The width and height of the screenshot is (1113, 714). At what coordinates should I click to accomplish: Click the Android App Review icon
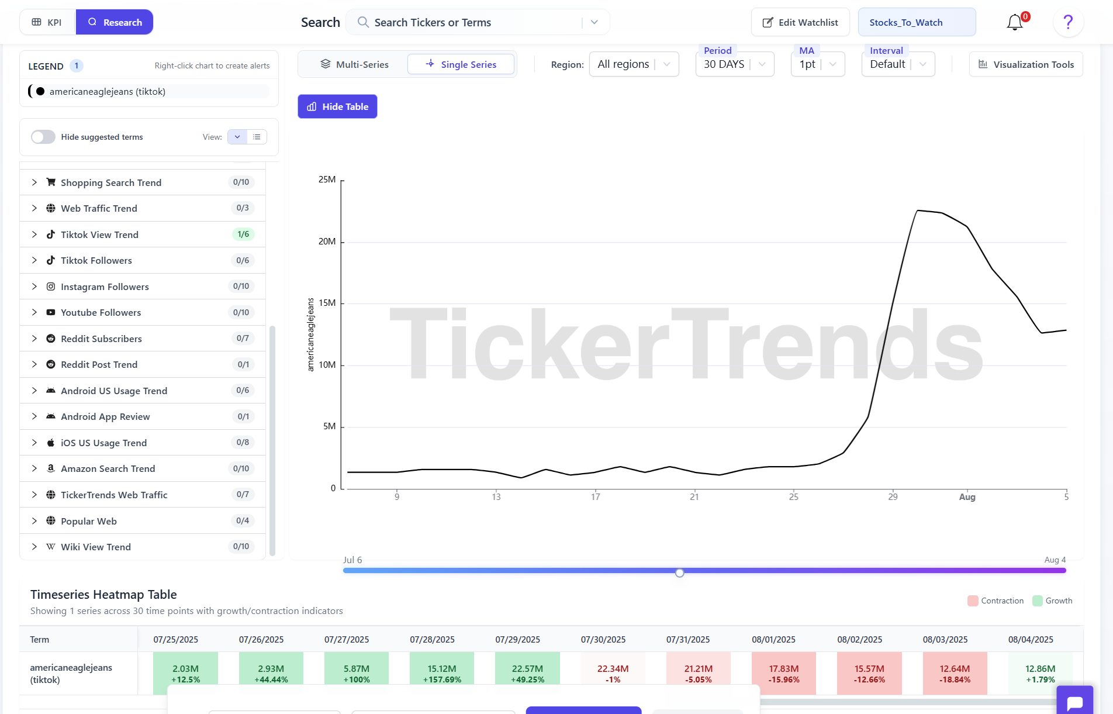[51, 416]
